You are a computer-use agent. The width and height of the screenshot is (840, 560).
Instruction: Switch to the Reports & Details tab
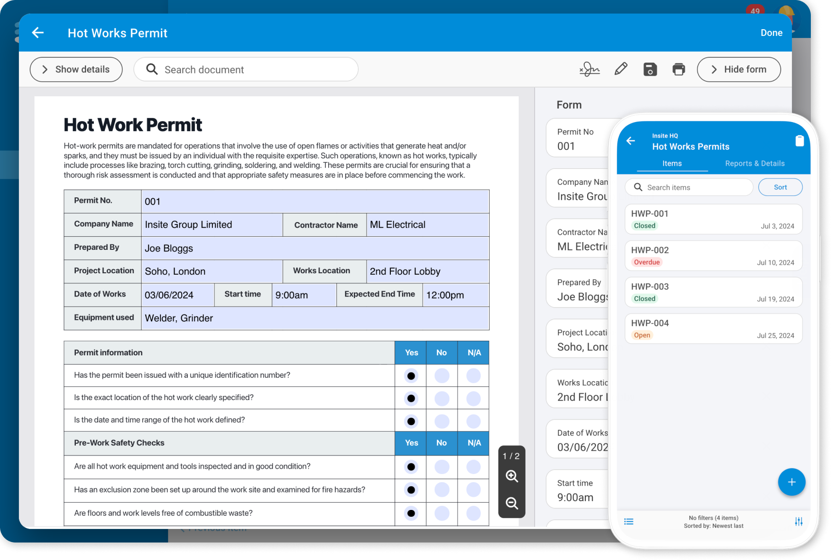coord(754,163)
